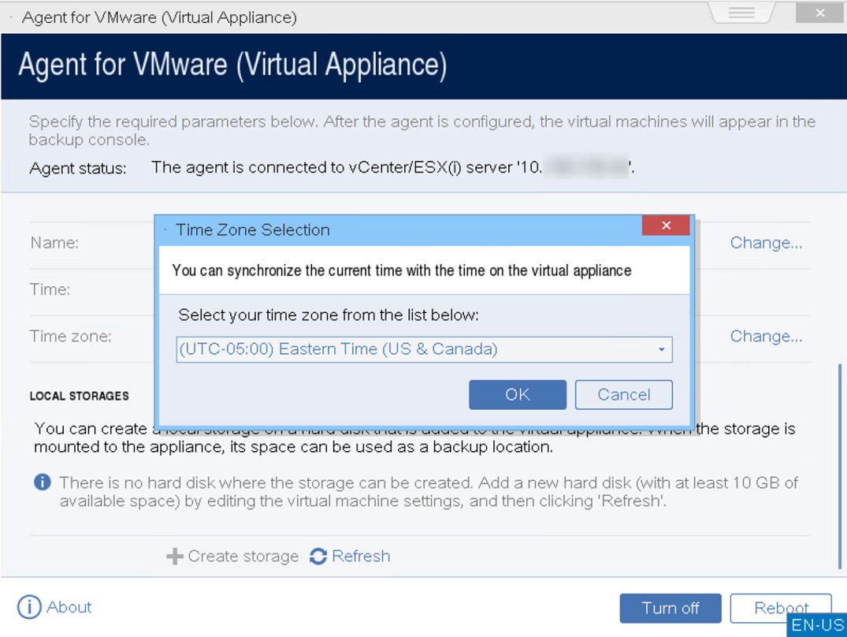This screenshot has height=637, width=847.
Task: Open the time zone dropdown list
Action: point(424,349)
